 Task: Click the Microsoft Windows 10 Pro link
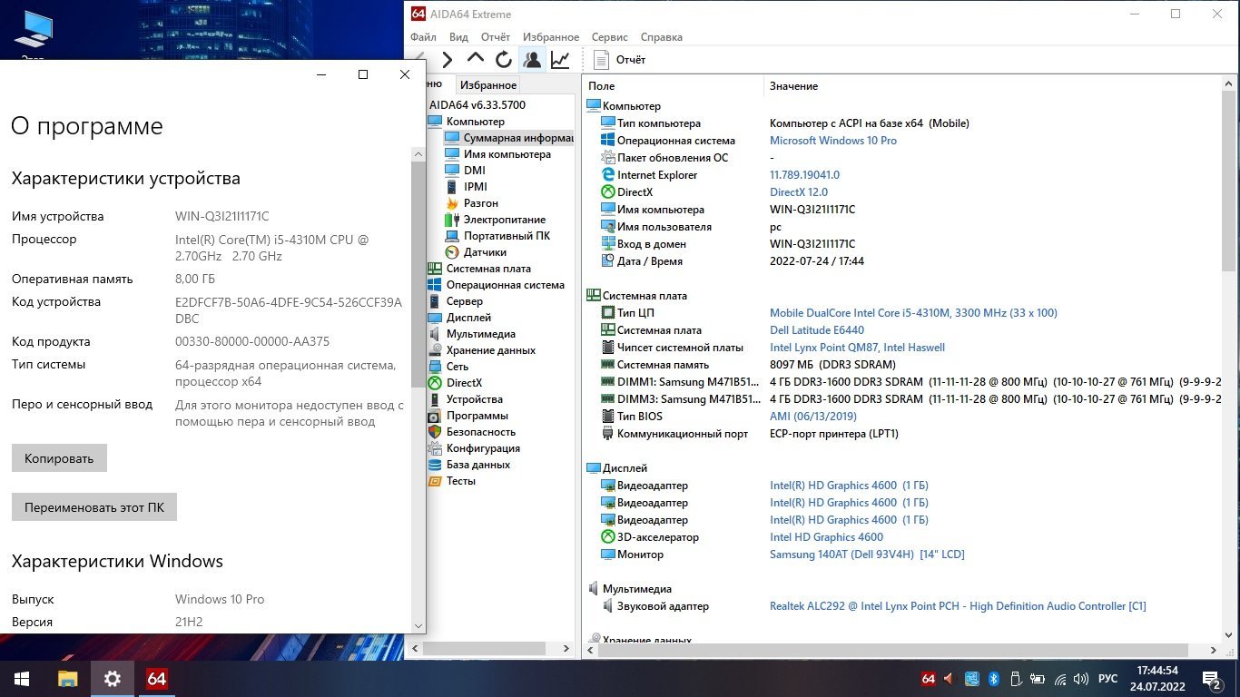click(833, 141)
